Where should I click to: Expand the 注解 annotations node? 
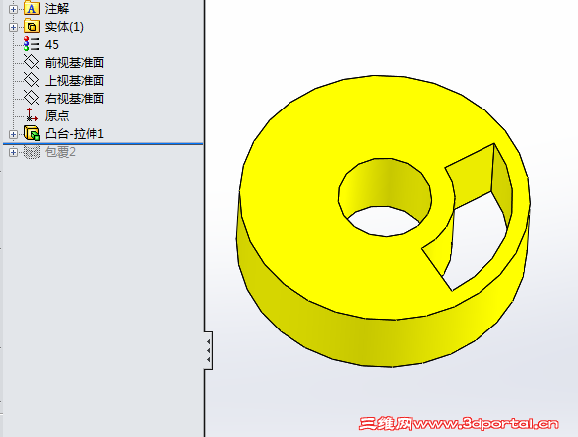[13, 9]
